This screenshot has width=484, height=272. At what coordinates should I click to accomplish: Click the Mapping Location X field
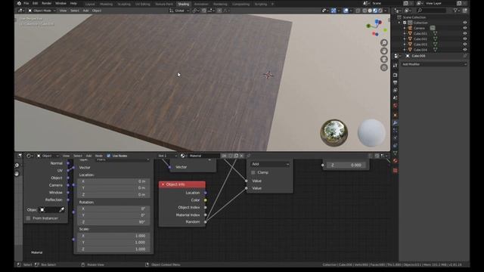[113, 181]
